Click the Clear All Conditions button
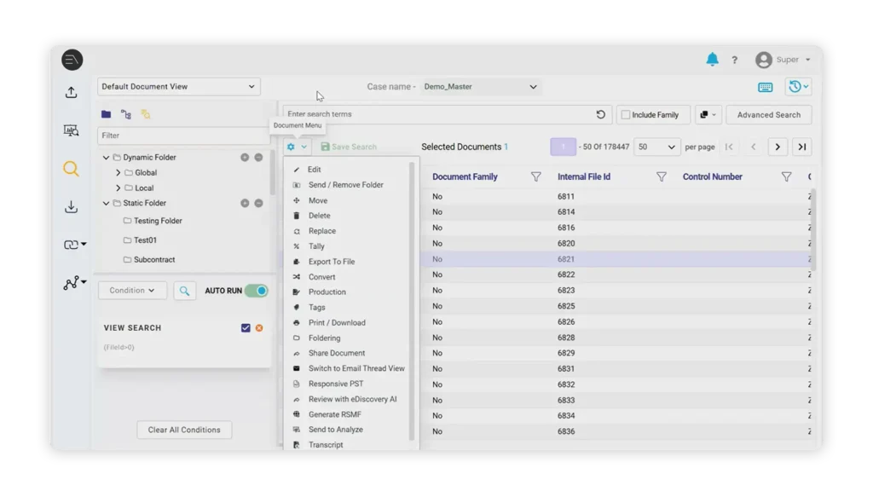Image resolution: width=873 pixels, height=491 pixels. pos(183,430)
